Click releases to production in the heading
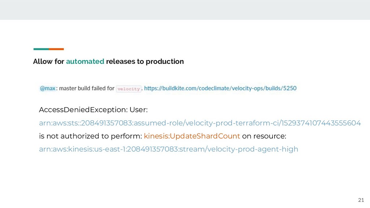The width and height of the screenshot is (370, 208). click(x=145, y=61)
